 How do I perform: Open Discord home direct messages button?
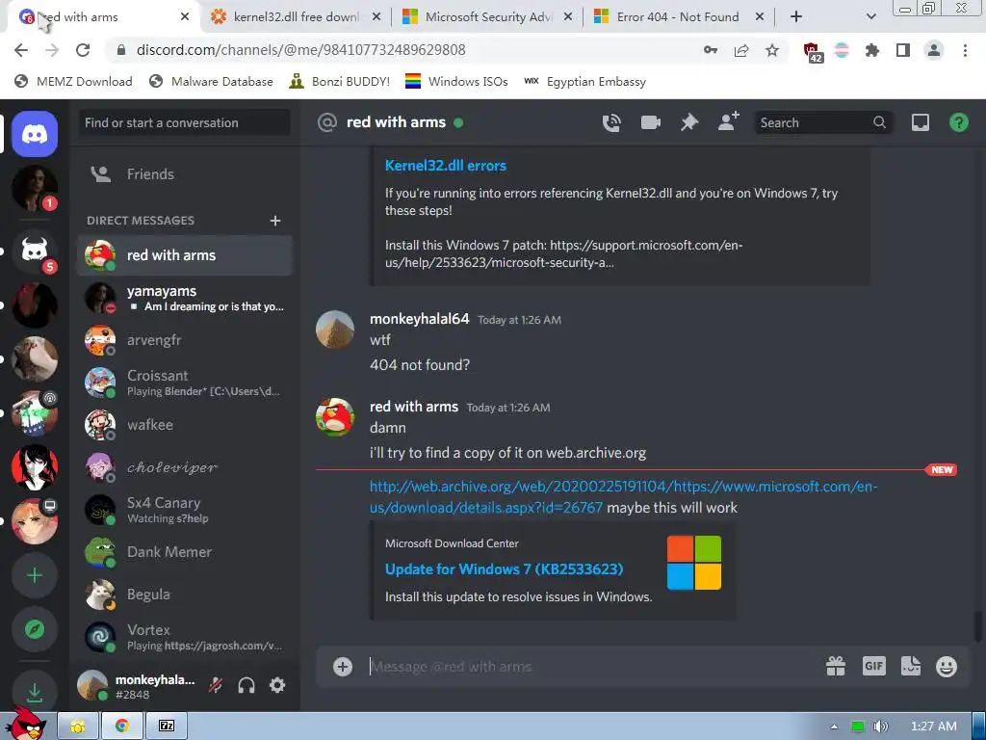pyautogui.click(x=35, y=133)
